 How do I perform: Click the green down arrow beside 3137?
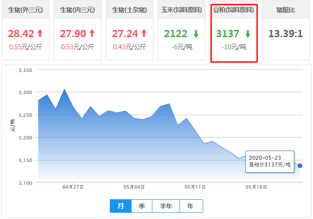(248, 34)
